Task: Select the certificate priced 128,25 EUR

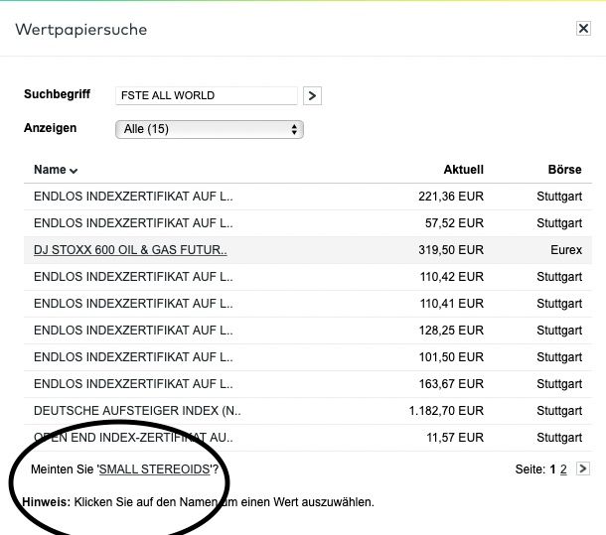Action: point(133,331)
